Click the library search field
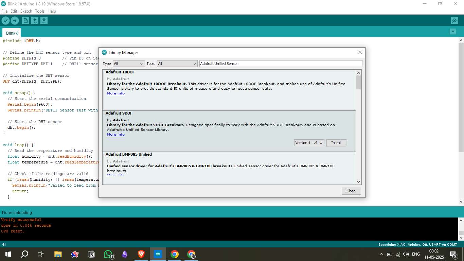The image size is (464, 261). [281, 64]
